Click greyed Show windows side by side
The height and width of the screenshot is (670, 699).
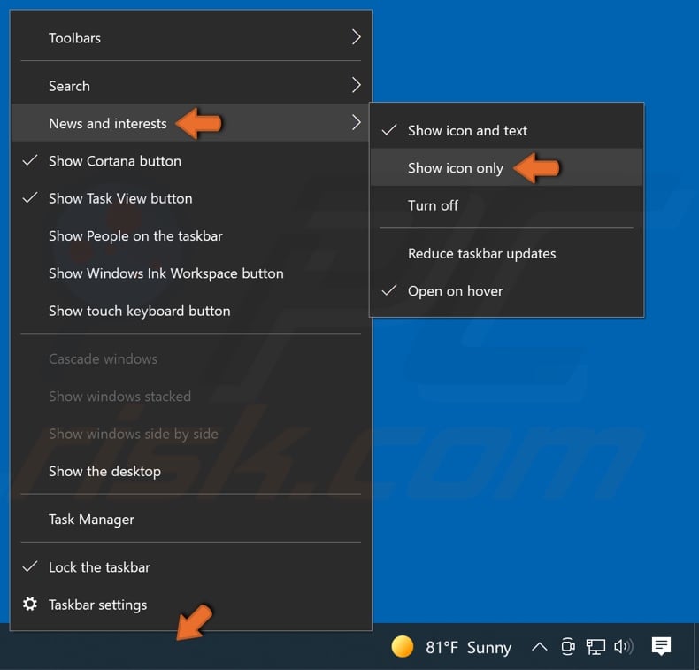191,434
